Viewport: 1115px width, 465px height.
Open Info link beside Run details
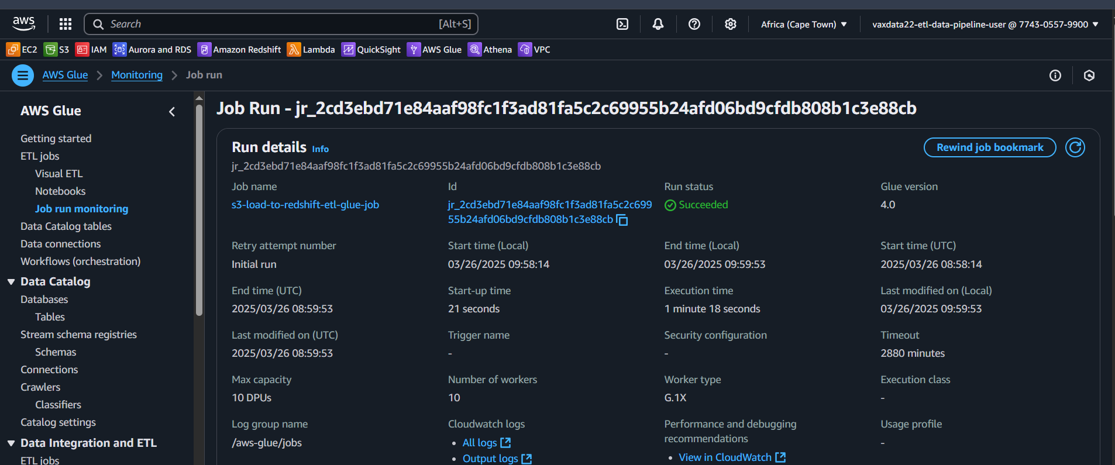(320, 149)
